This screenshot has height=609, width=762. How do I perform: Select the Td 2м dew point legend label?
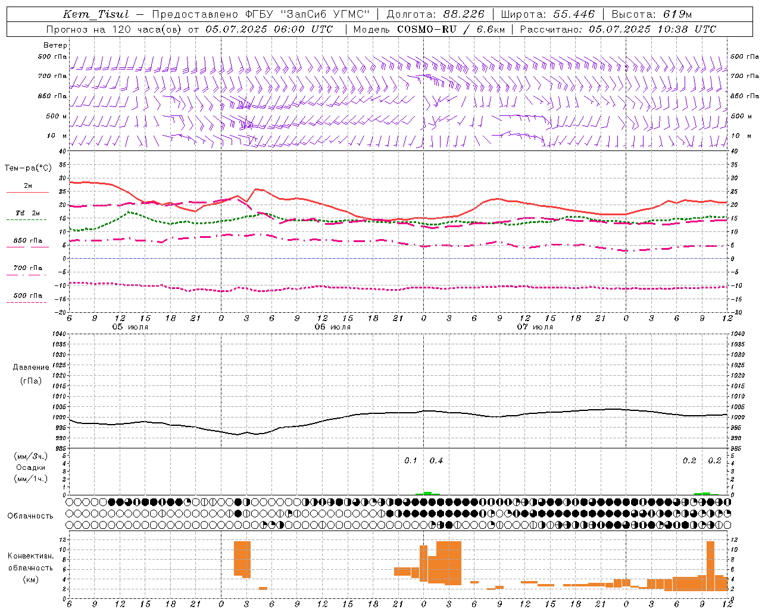tap(28, 213)
